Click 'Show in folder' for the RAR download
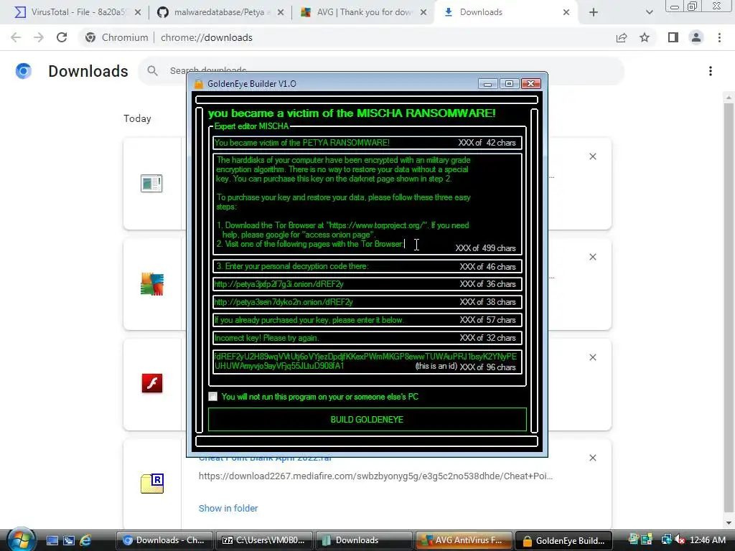The height and width of the screenshot is (551, 735). pyautogui.click(x=228, y=509)
